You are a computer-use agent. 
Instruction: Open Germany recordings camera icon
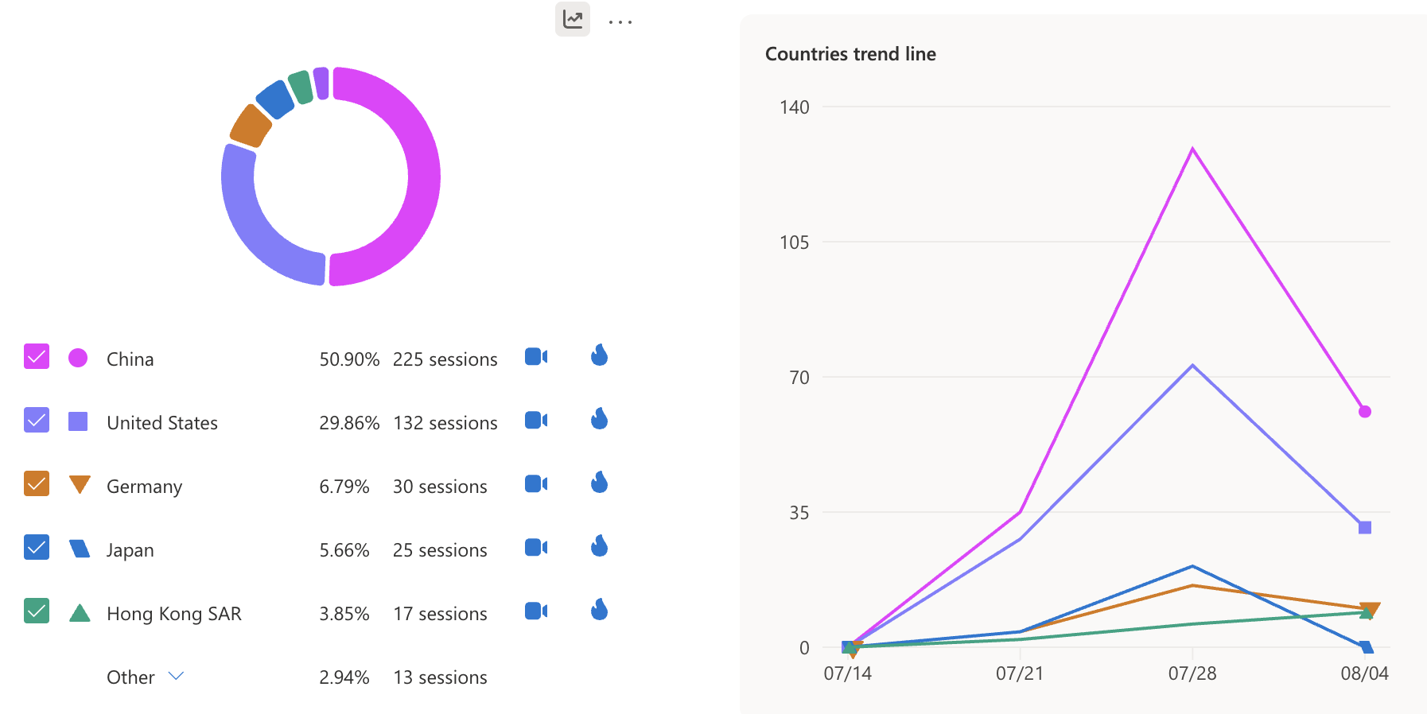coord(536,484)
